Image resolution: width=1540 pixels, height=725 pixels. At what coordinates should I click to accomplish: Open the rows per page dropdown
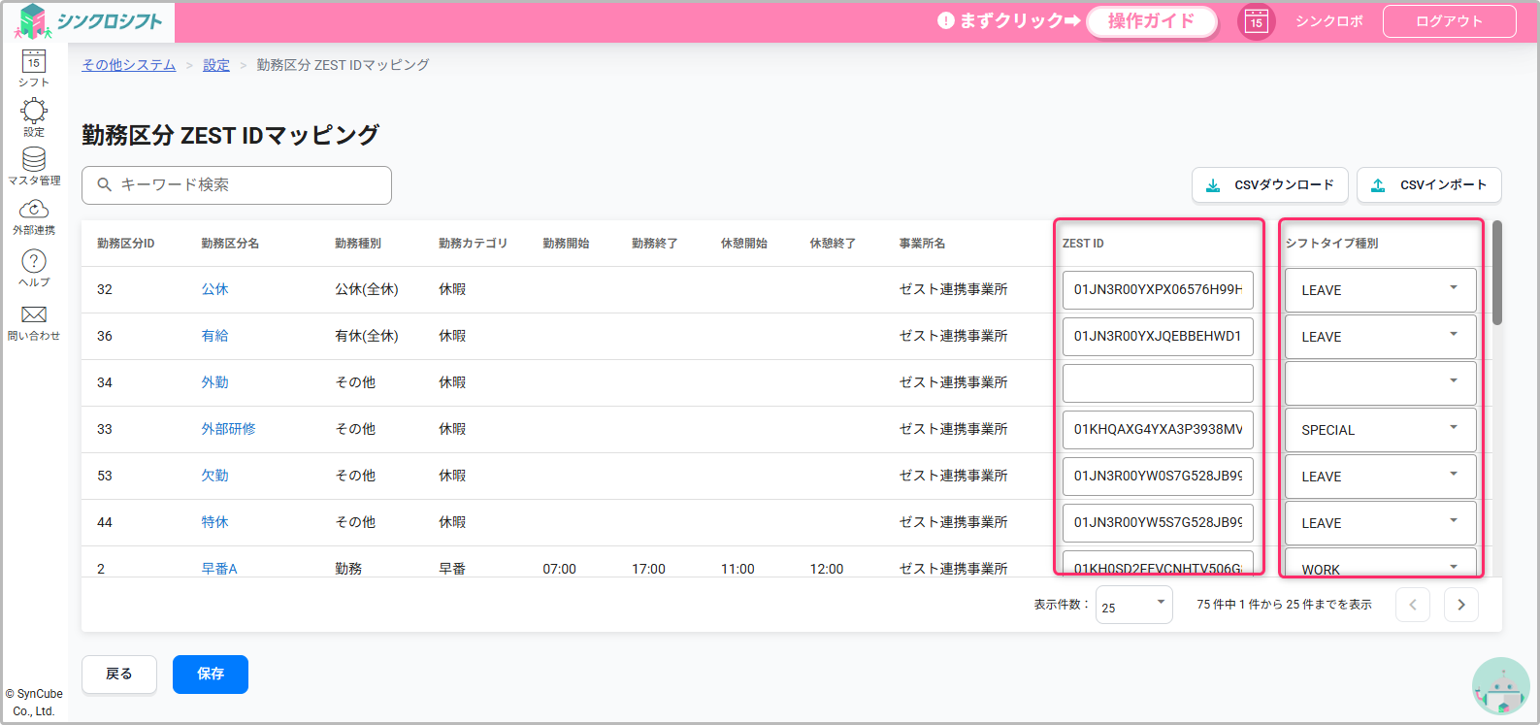click(x=1133, y=606)
